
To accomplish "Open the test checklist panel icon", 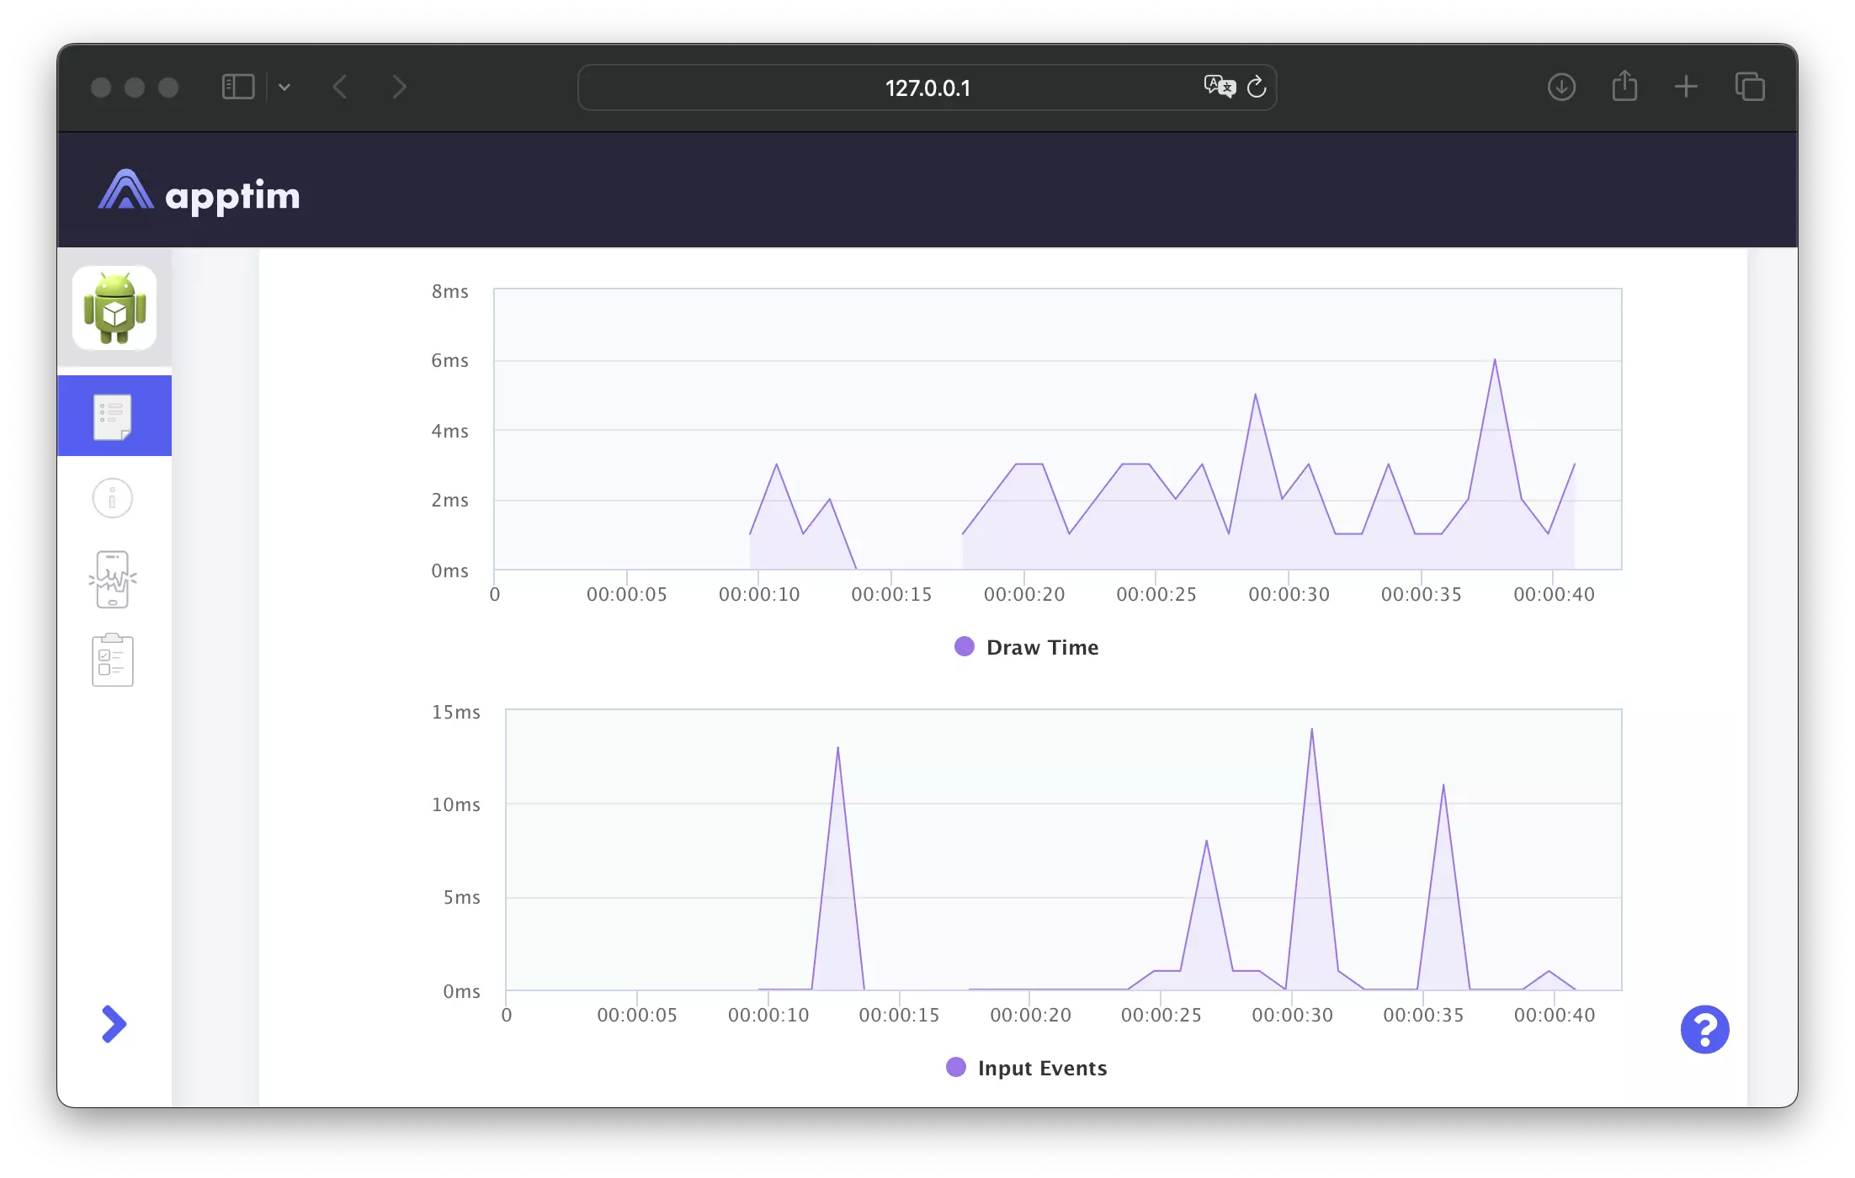I will coord(112,659).
